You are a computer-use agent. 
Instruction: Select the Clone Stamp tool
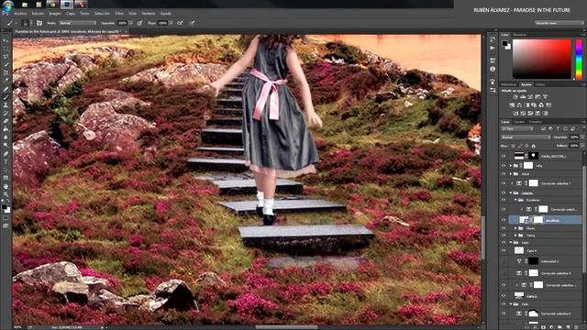6,105
